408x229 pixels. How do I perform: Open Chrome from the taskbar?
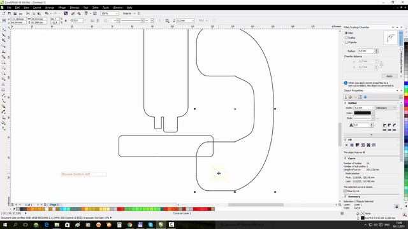pyautogui.click(x=129, y=225)
